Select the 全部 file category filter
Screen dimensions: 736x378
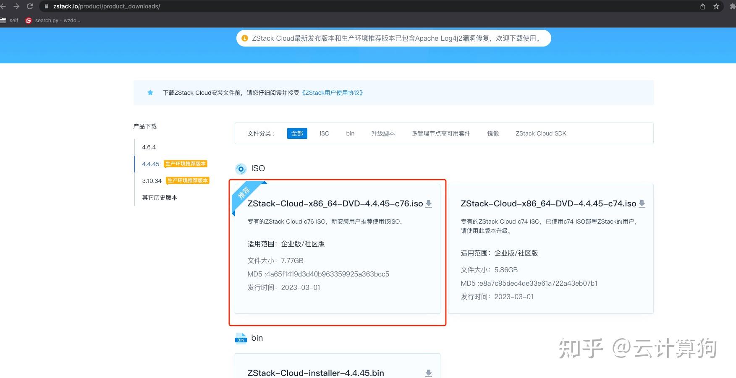(x=297, y=133)
